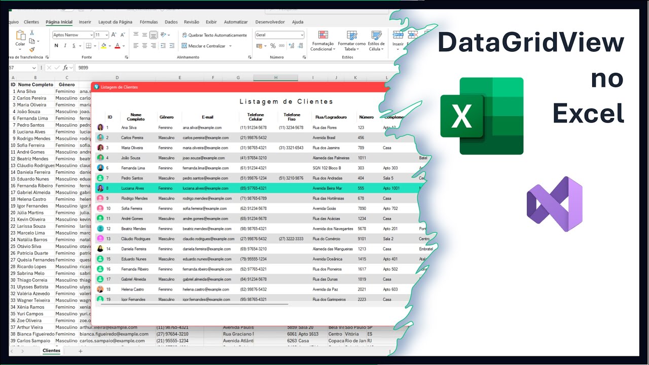The image size is (649, 365).
Task: Center text horizontally
Action: (145, 46)
